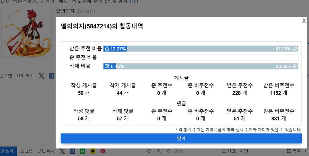Image resolution: width=309 pixels, height=156 pixels.
Task: Click the 엘의의지 avatar image
Action: pyautogui.click(x=26, y=33)
